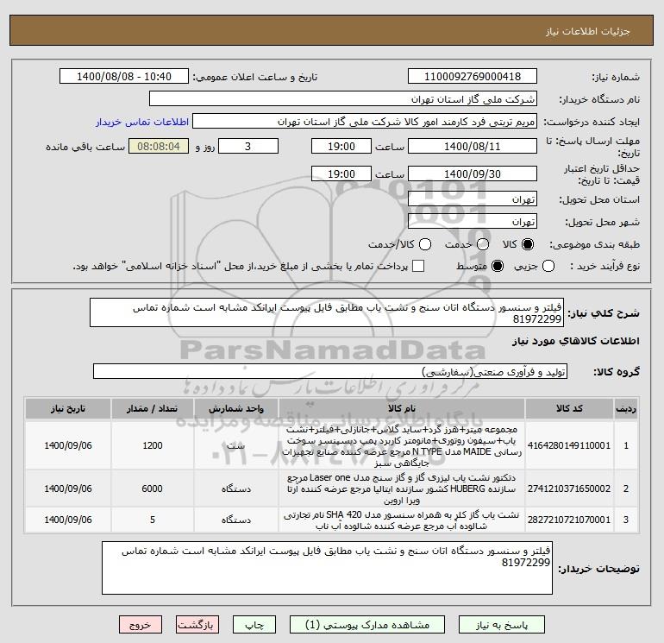The width and height of the screenshot is (664, 643).
Task: Select the خدمت radio button
Action: click(x=483, y=244)
